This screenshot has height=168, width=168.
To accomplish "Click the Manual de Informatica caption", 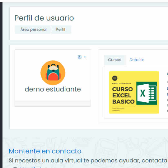I will 122,83.
